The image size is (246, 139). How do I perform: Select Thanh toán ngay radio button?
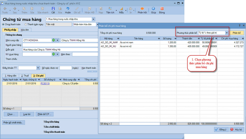tap(26, 24)
